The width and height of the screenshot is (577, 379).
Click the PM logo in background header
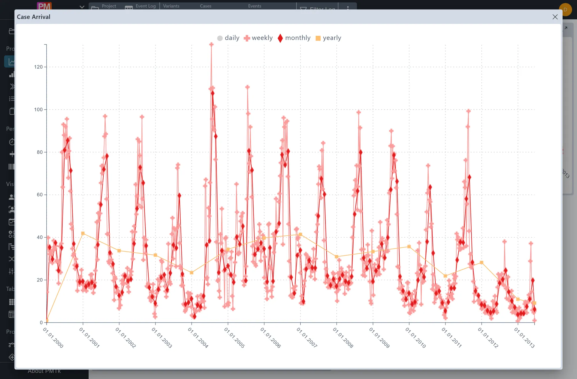click(x=44, y=6)
